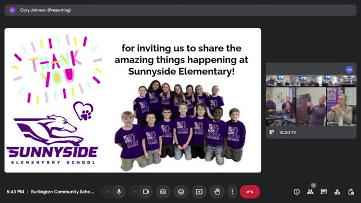
Task: Leave the call with red hang-up button
Action: pos(250,192)
